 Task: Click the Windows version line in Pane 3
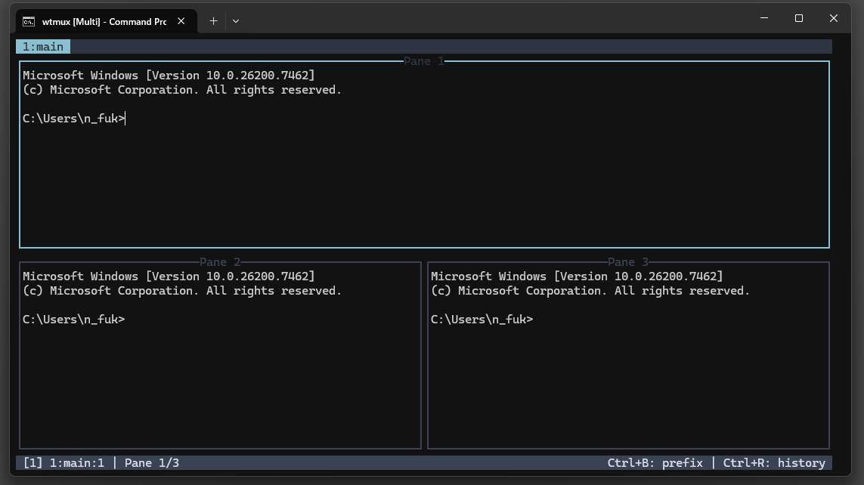(x=577, y=276)
